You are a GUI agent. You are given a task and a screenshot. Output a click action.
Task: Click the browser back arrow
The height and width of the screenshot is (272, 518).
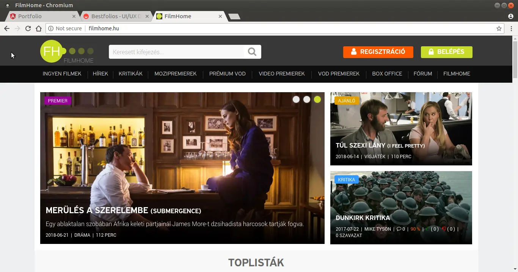7,28
